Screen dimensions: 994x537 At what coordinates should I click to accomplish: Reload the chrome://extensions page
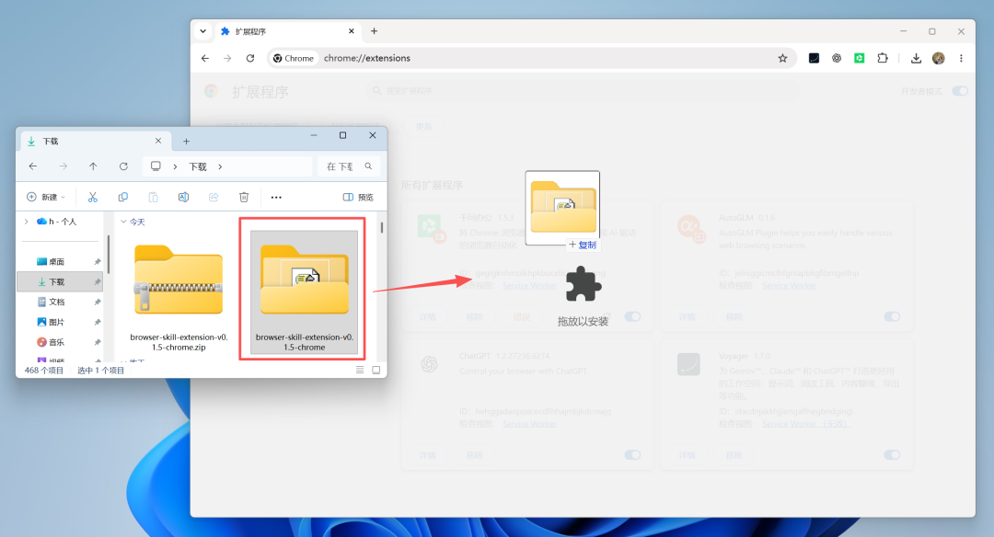click(250, 58)
